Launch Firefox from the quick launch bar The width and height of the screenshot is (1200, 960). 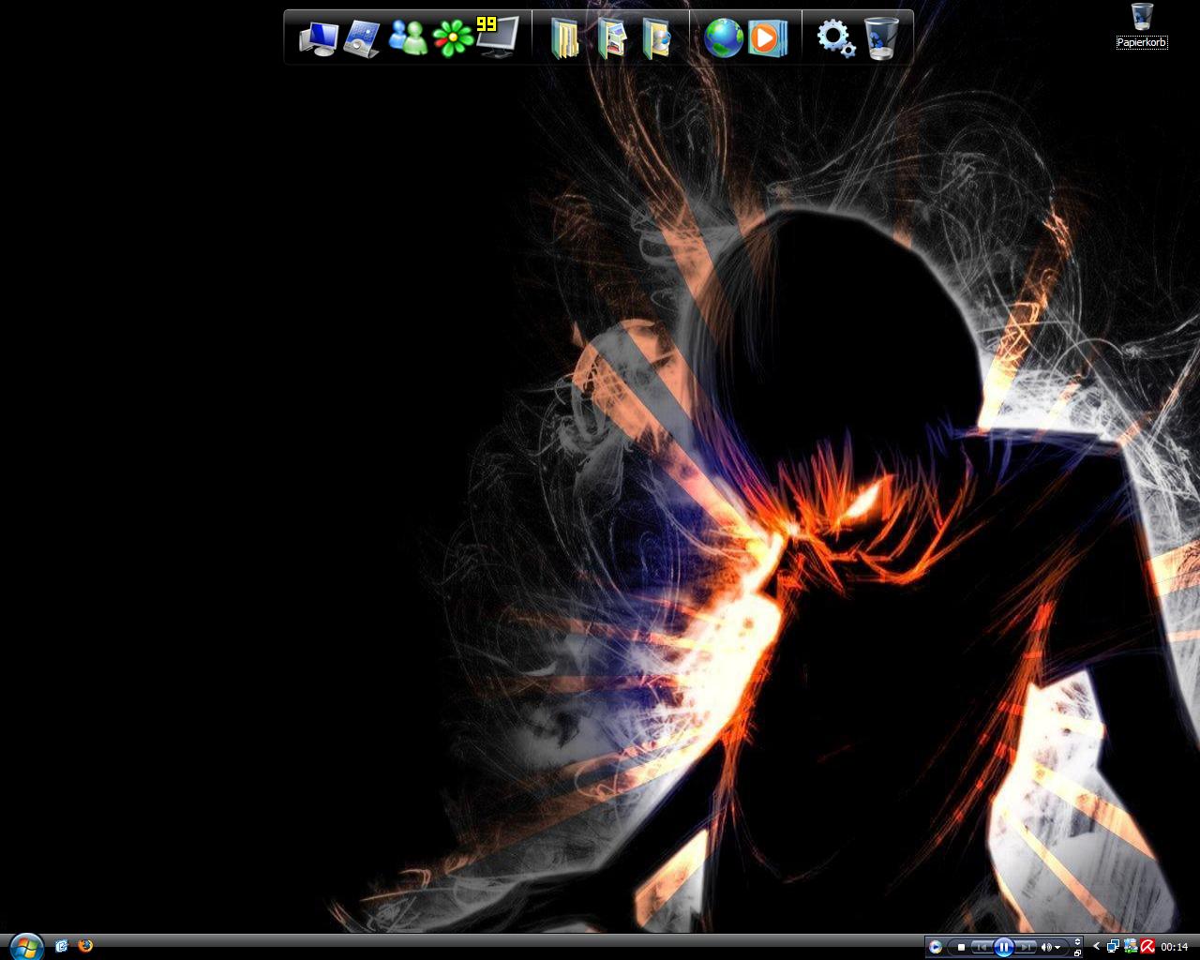coord(85,946)
